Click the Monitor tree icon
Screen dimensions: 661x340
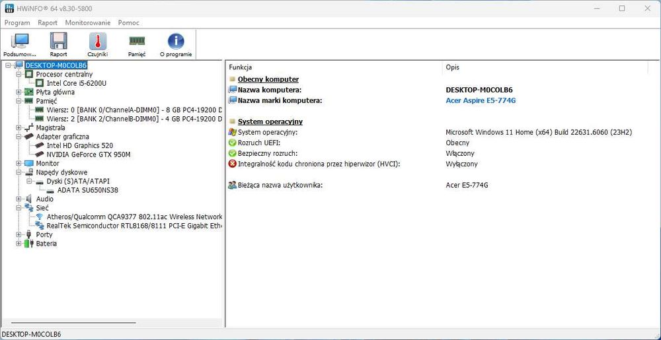coord(28,163)
